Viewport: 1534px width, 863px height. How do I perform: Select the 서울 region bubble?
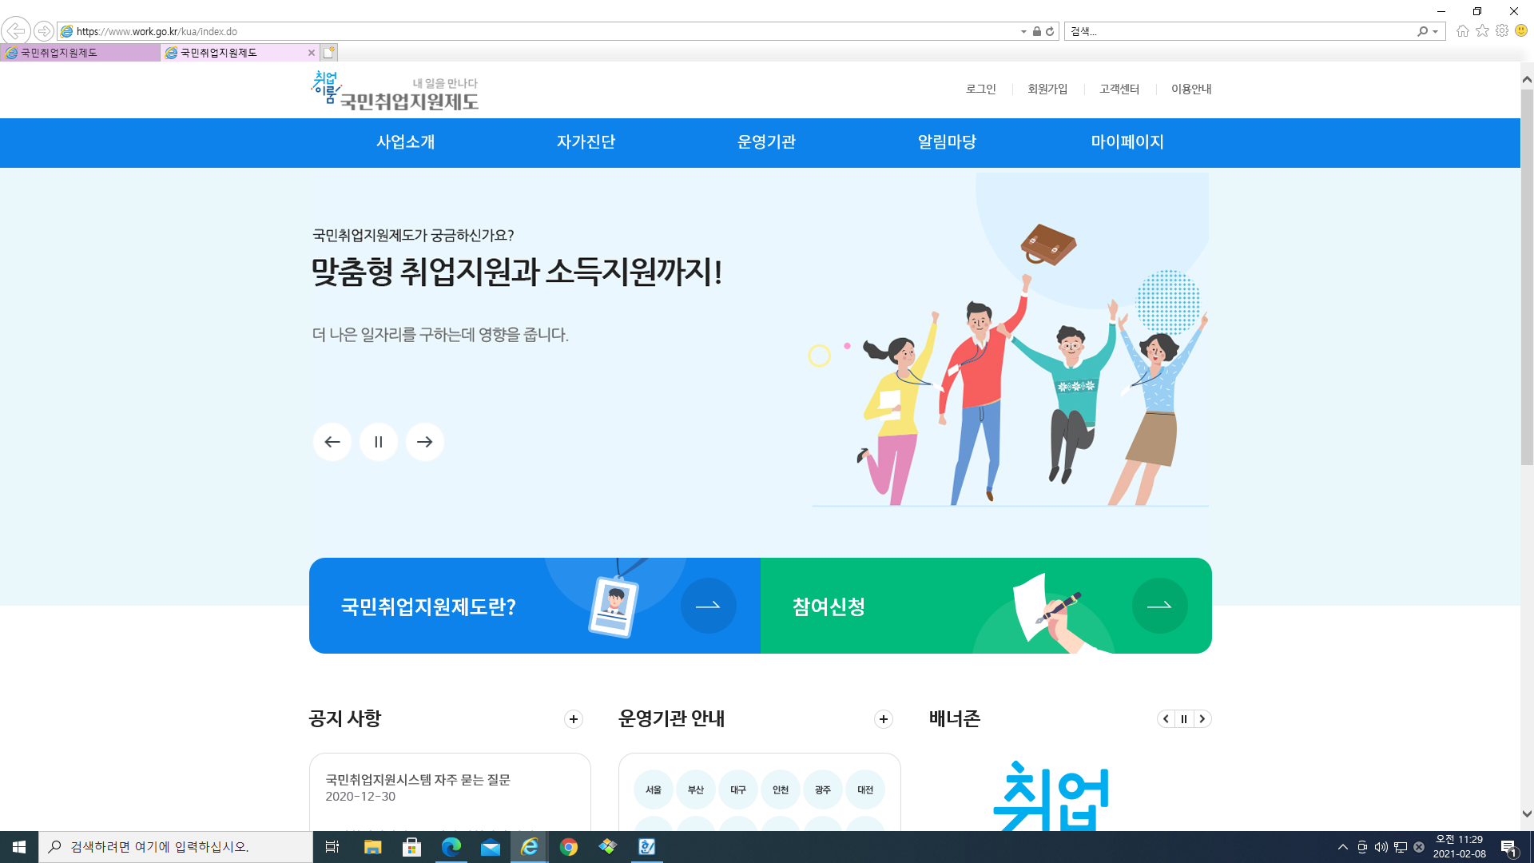654,789
